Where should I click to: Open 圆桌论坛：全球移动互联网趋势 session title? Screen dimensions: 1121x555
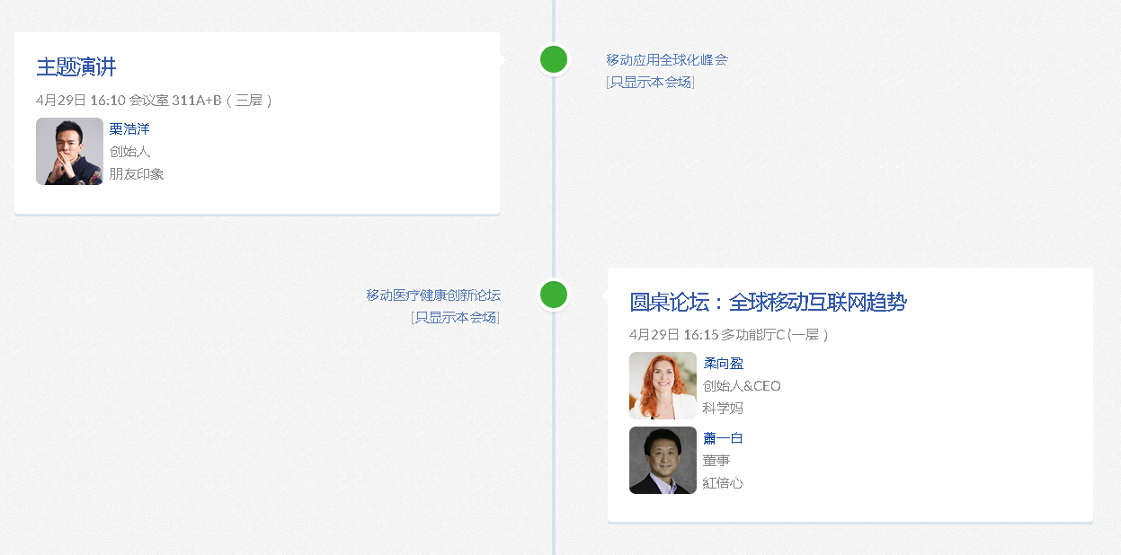click(x=768, y=302)
